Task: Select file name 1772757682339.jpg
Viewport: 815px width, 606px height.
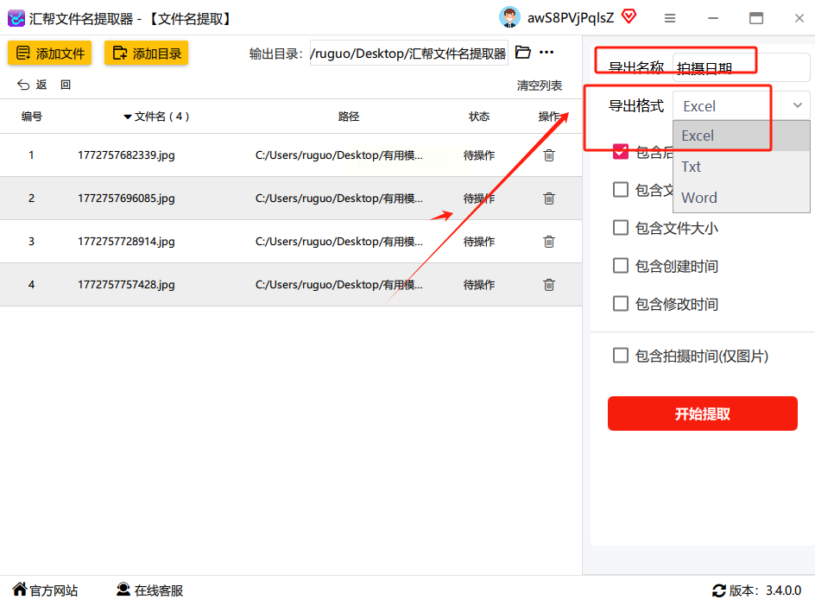Action: coord(126,155)
